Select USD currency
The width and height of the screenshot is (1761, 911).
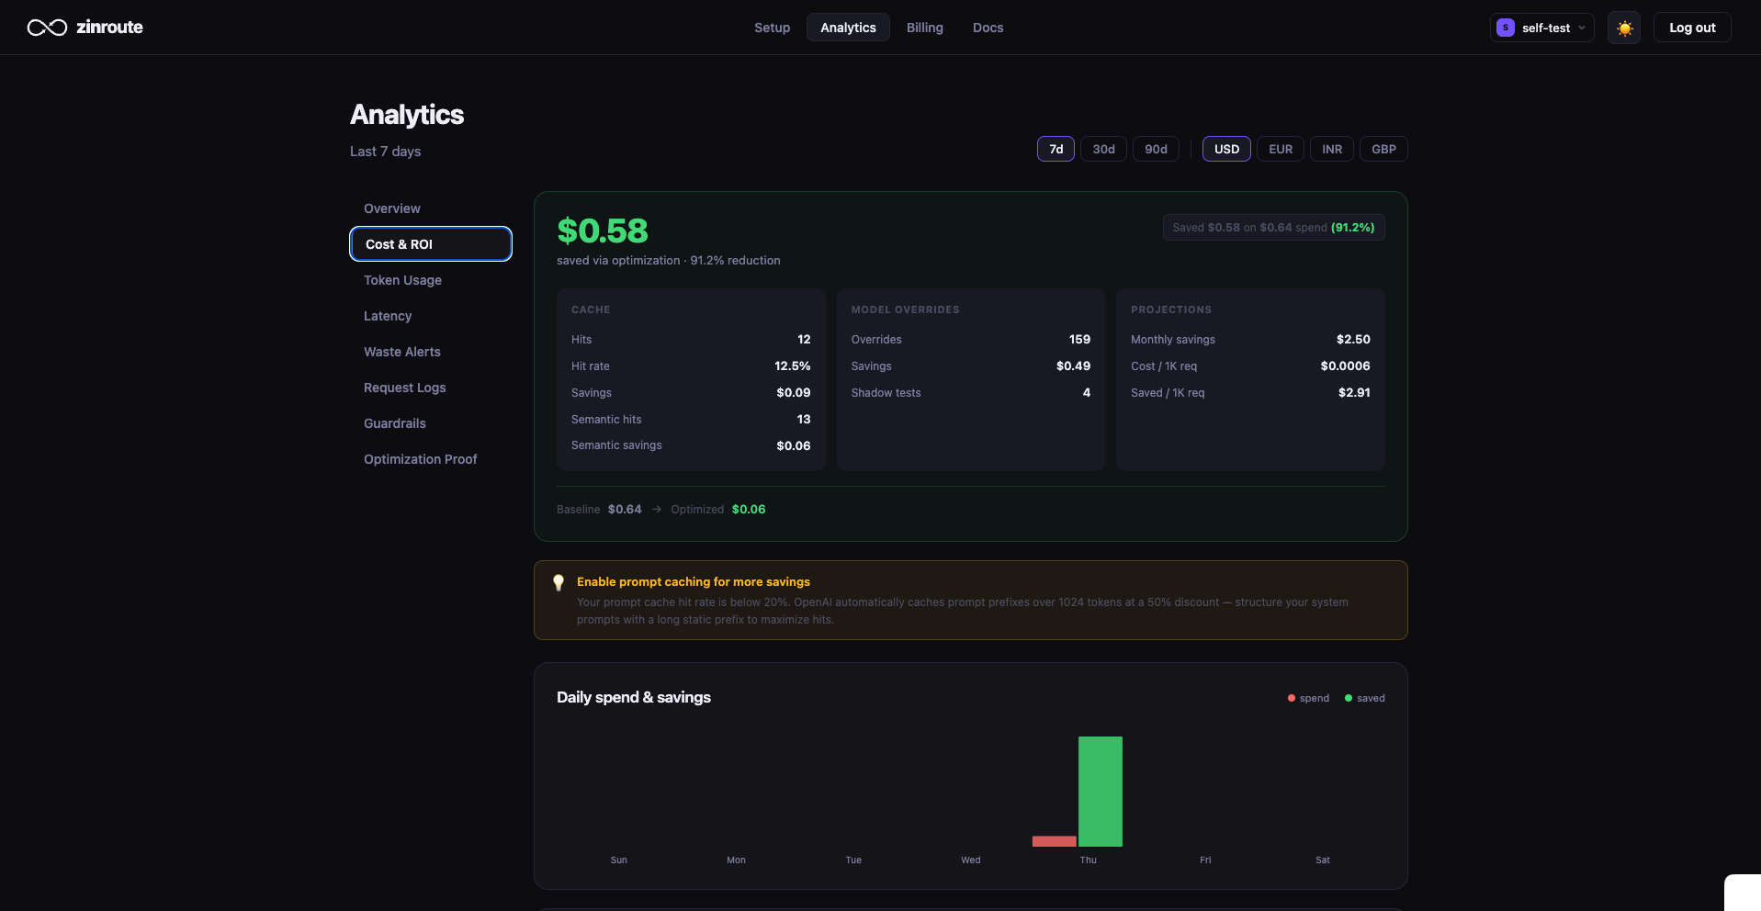[1226, 149]
